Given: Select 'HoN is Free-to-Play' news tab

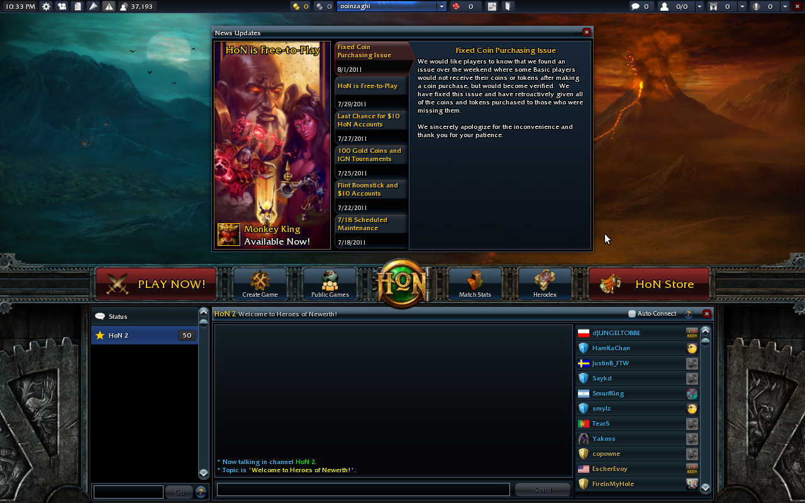Looking at the screenshot, I should [371, 93].
